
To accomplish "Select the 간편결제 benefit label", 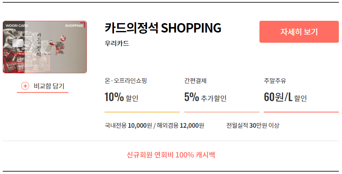I will tap(195, 81).
